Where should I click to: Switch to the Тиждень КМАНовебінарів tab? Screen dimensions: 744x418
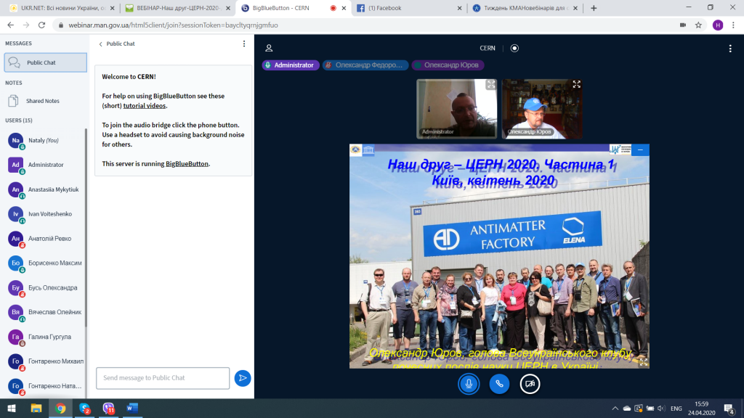point(525,8)
